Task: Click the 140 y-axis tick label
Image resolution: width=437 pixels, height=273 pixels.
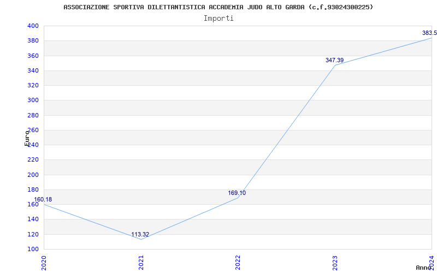Action: [33, 219]
